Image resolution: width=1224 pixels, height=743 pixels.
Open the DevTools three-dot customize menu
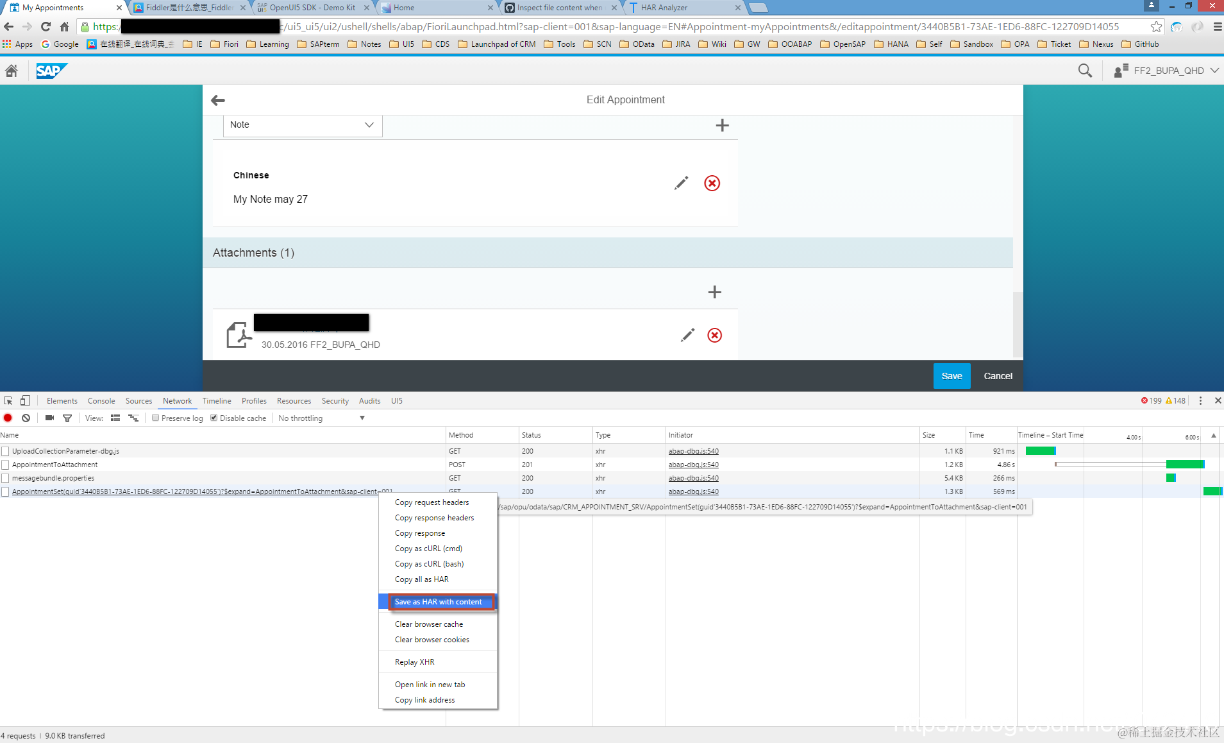point(1200,400)
